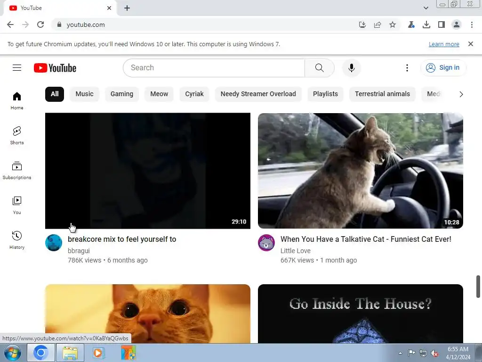Select the All filter chip
Viewport: 482px width, 362px height.
coord(55,94)
